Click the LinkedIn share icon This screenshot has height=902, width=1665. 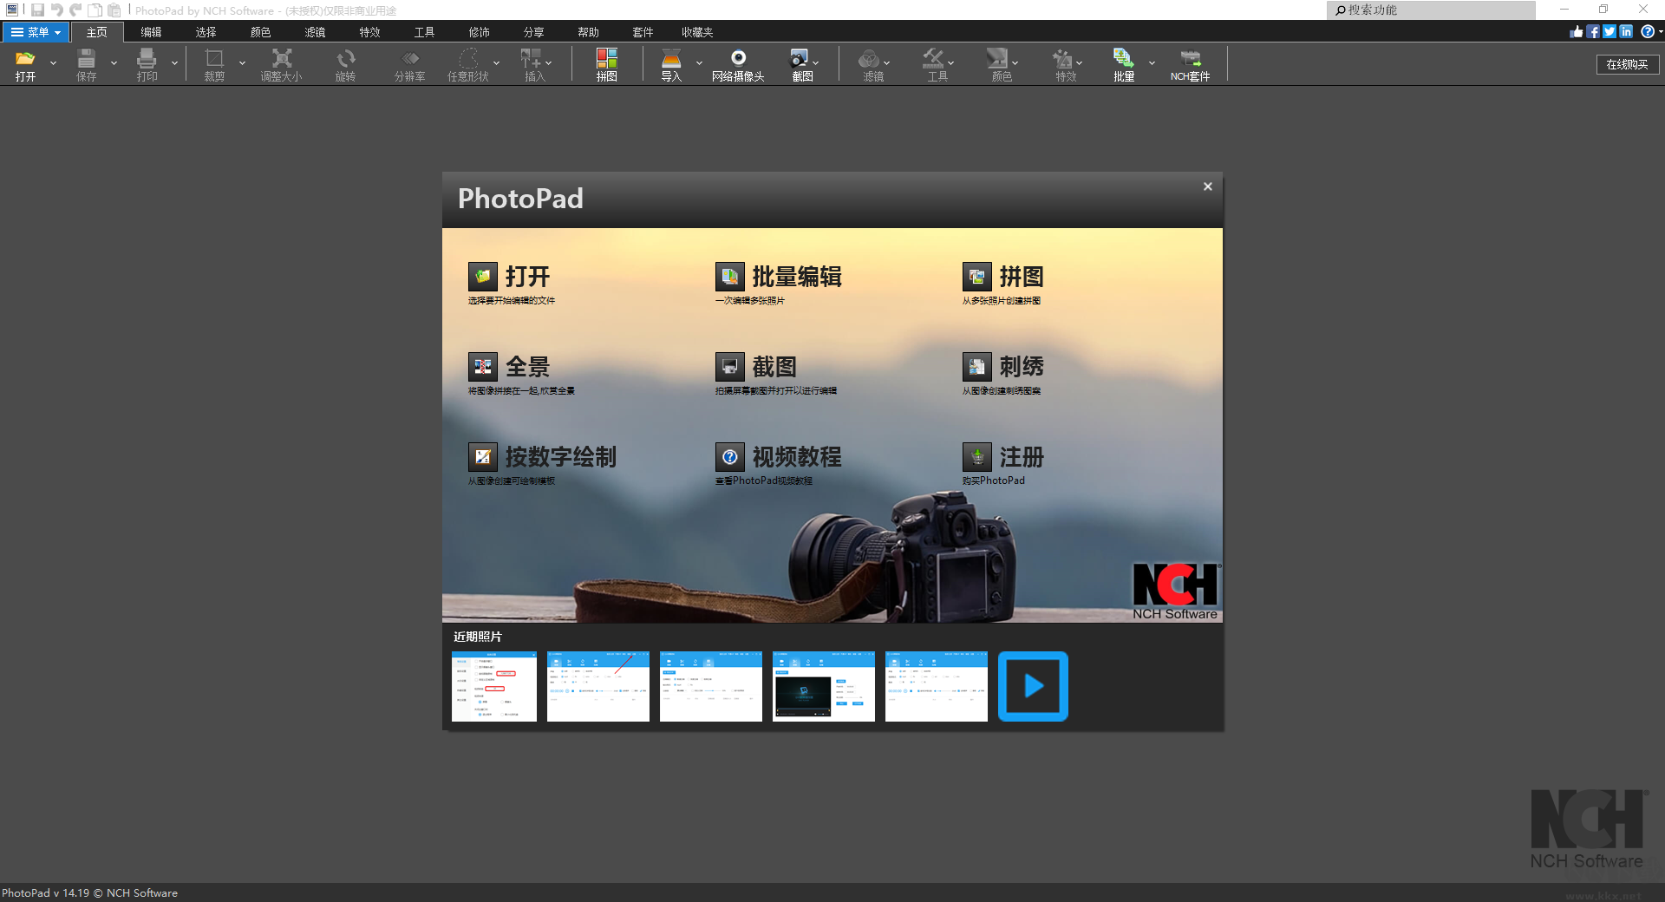click(x=1626, y=31)
